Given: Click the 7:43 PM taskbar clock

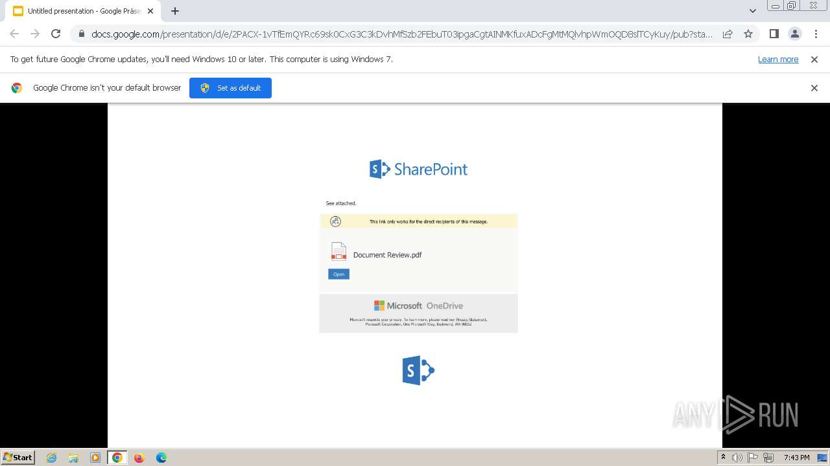Looking at the screenshot, I should [796, 458].
